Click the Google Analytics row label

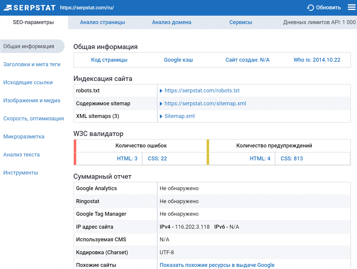[96, 188]
